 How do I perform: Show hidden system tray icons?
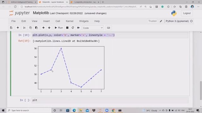[x=160, y=110]
